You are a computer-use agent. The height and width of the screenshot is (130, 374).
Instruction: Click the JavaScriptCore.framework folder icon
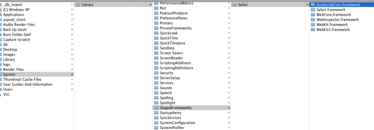(x=313, y=5)
